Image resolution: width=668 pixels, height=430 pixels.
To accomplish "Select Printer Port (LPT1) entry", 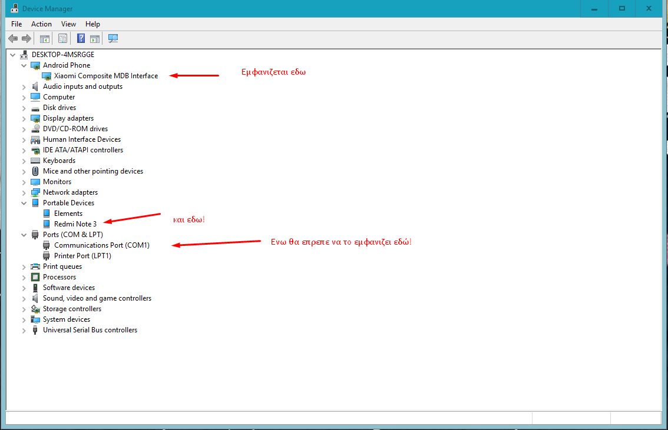I will tap(82, 256).
